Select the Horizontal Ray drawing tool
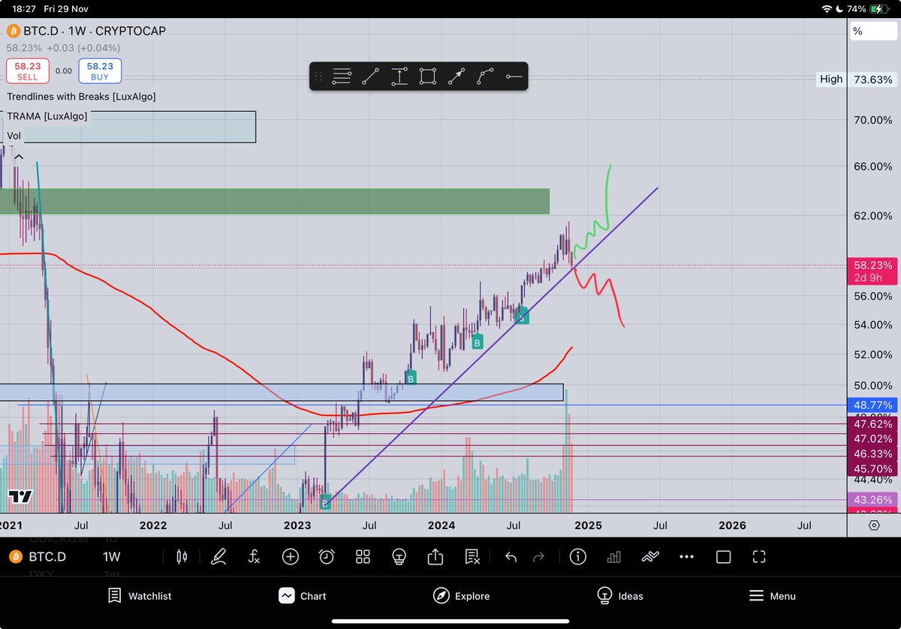Image resolution: width=901 pixels, height=629 pixels. click(514, 76)
